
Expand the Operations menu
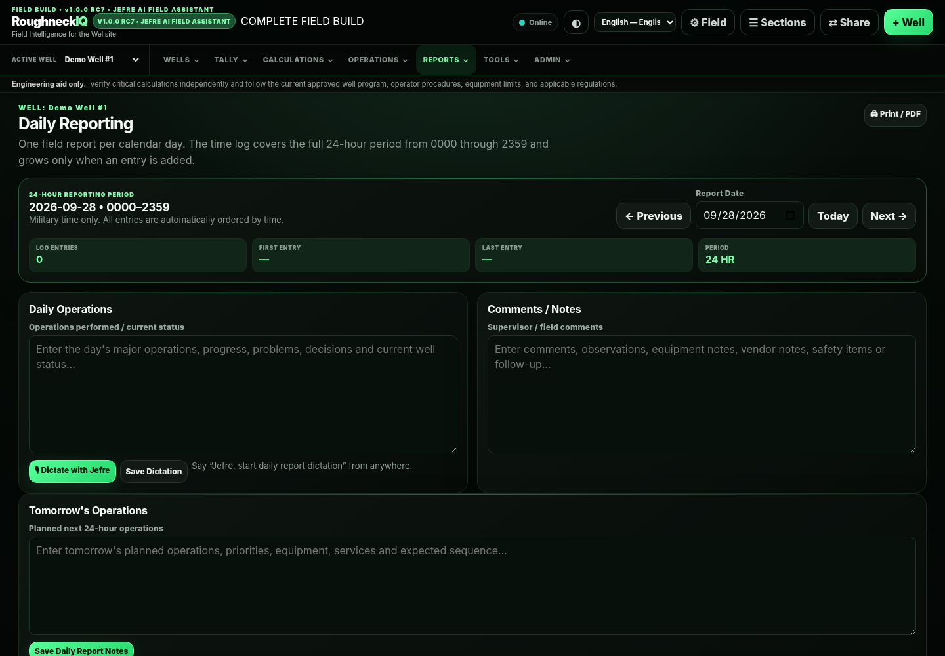(378, 60)
